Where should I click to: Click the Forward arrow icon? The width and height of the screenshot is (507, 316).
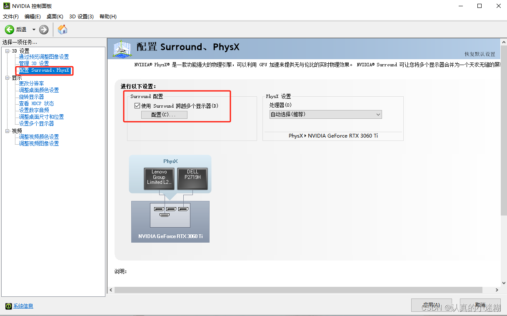point(44,30)
